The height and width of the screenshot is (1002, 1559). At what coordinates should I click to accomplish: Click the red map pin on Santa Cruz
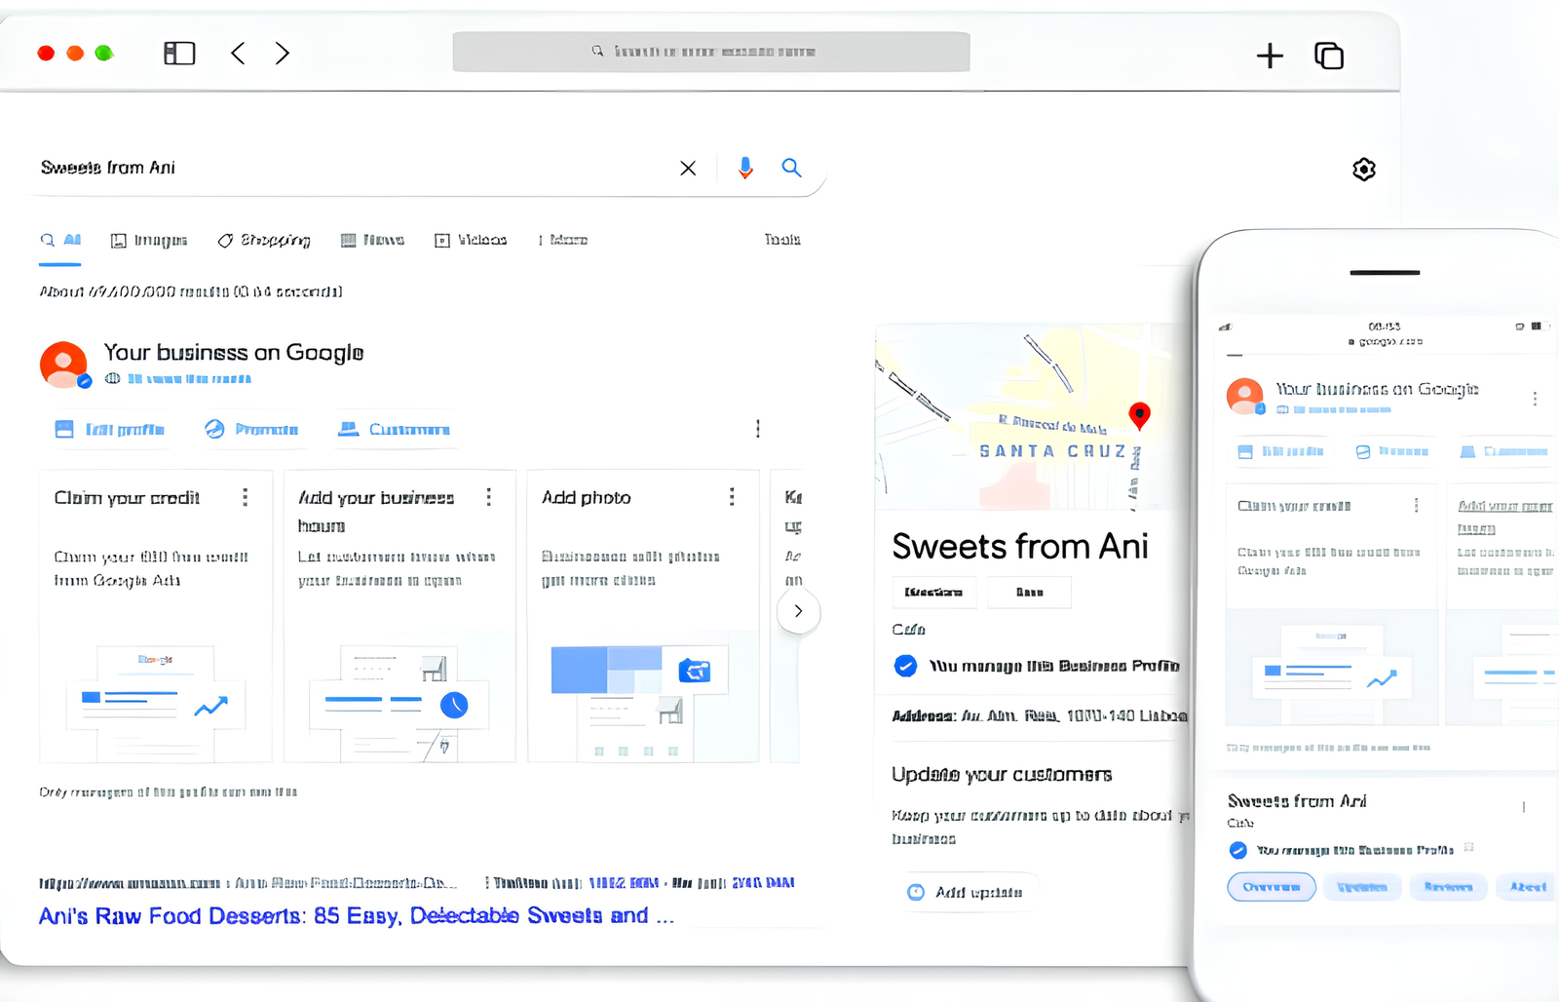(1140, 415)
